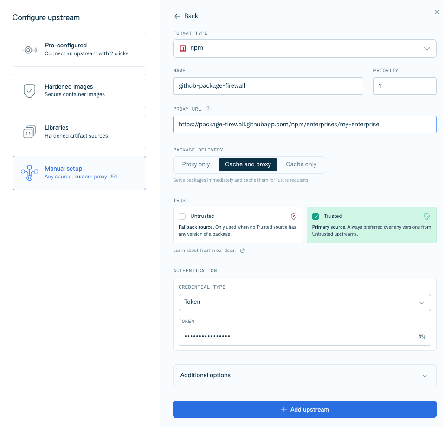
Task: Click 'Any source, custom proxy URL' text
Action: click(82, 177)
